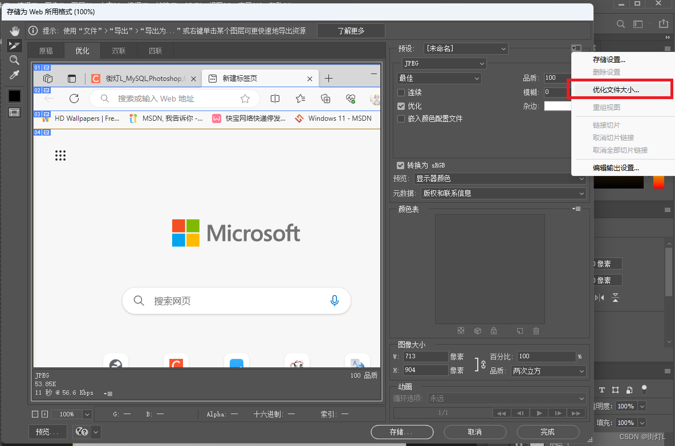Switch to the 优化 tab
The image size is (675, 446).
82,51
